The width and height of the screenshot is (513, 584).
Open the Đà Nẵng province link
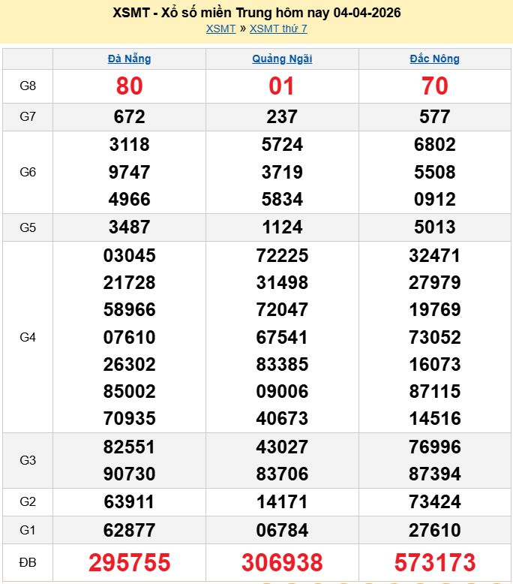[x=129, y=59]
